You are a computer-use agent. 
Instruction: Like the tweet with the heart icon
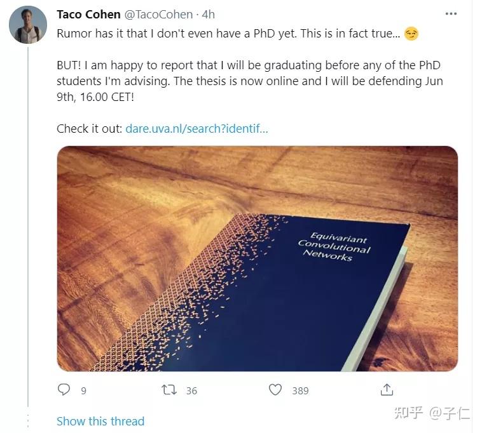(275, 390)
